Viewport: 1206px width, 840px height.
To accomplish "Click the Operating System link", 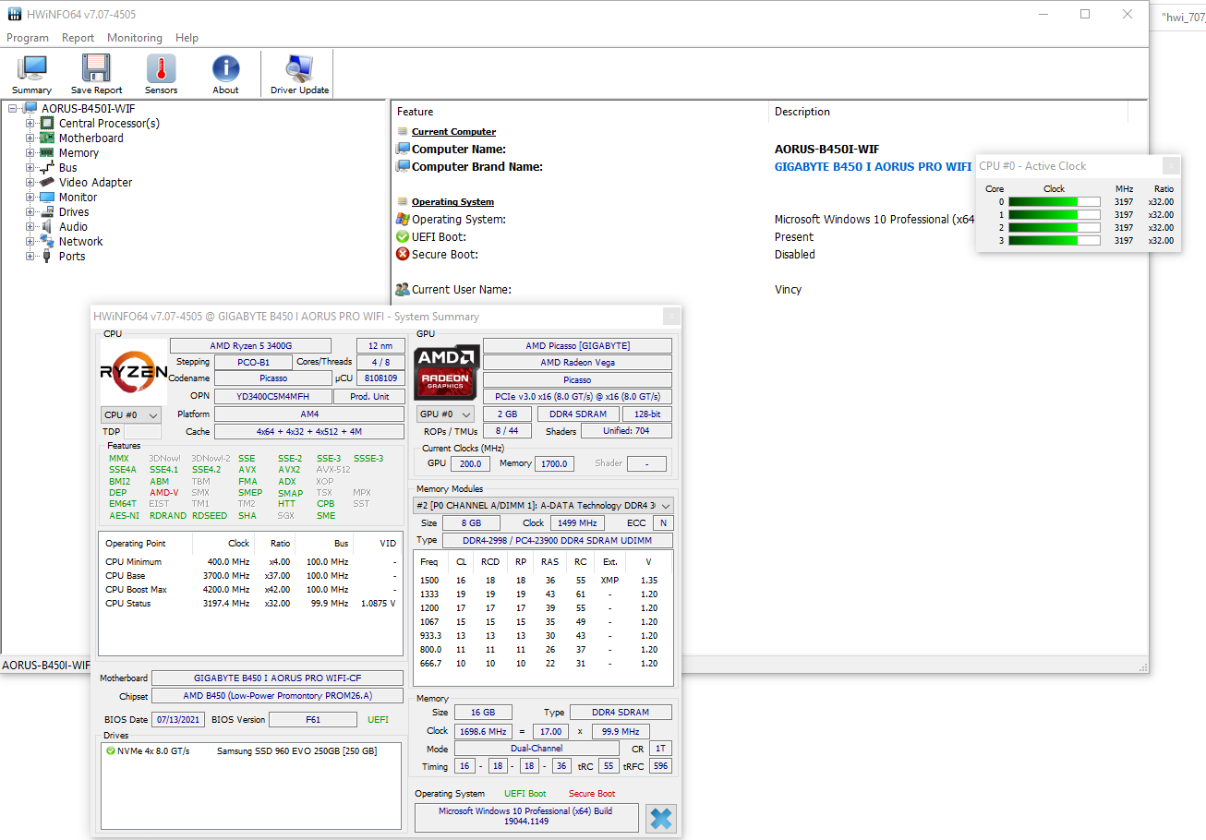I will click(452, 201).
